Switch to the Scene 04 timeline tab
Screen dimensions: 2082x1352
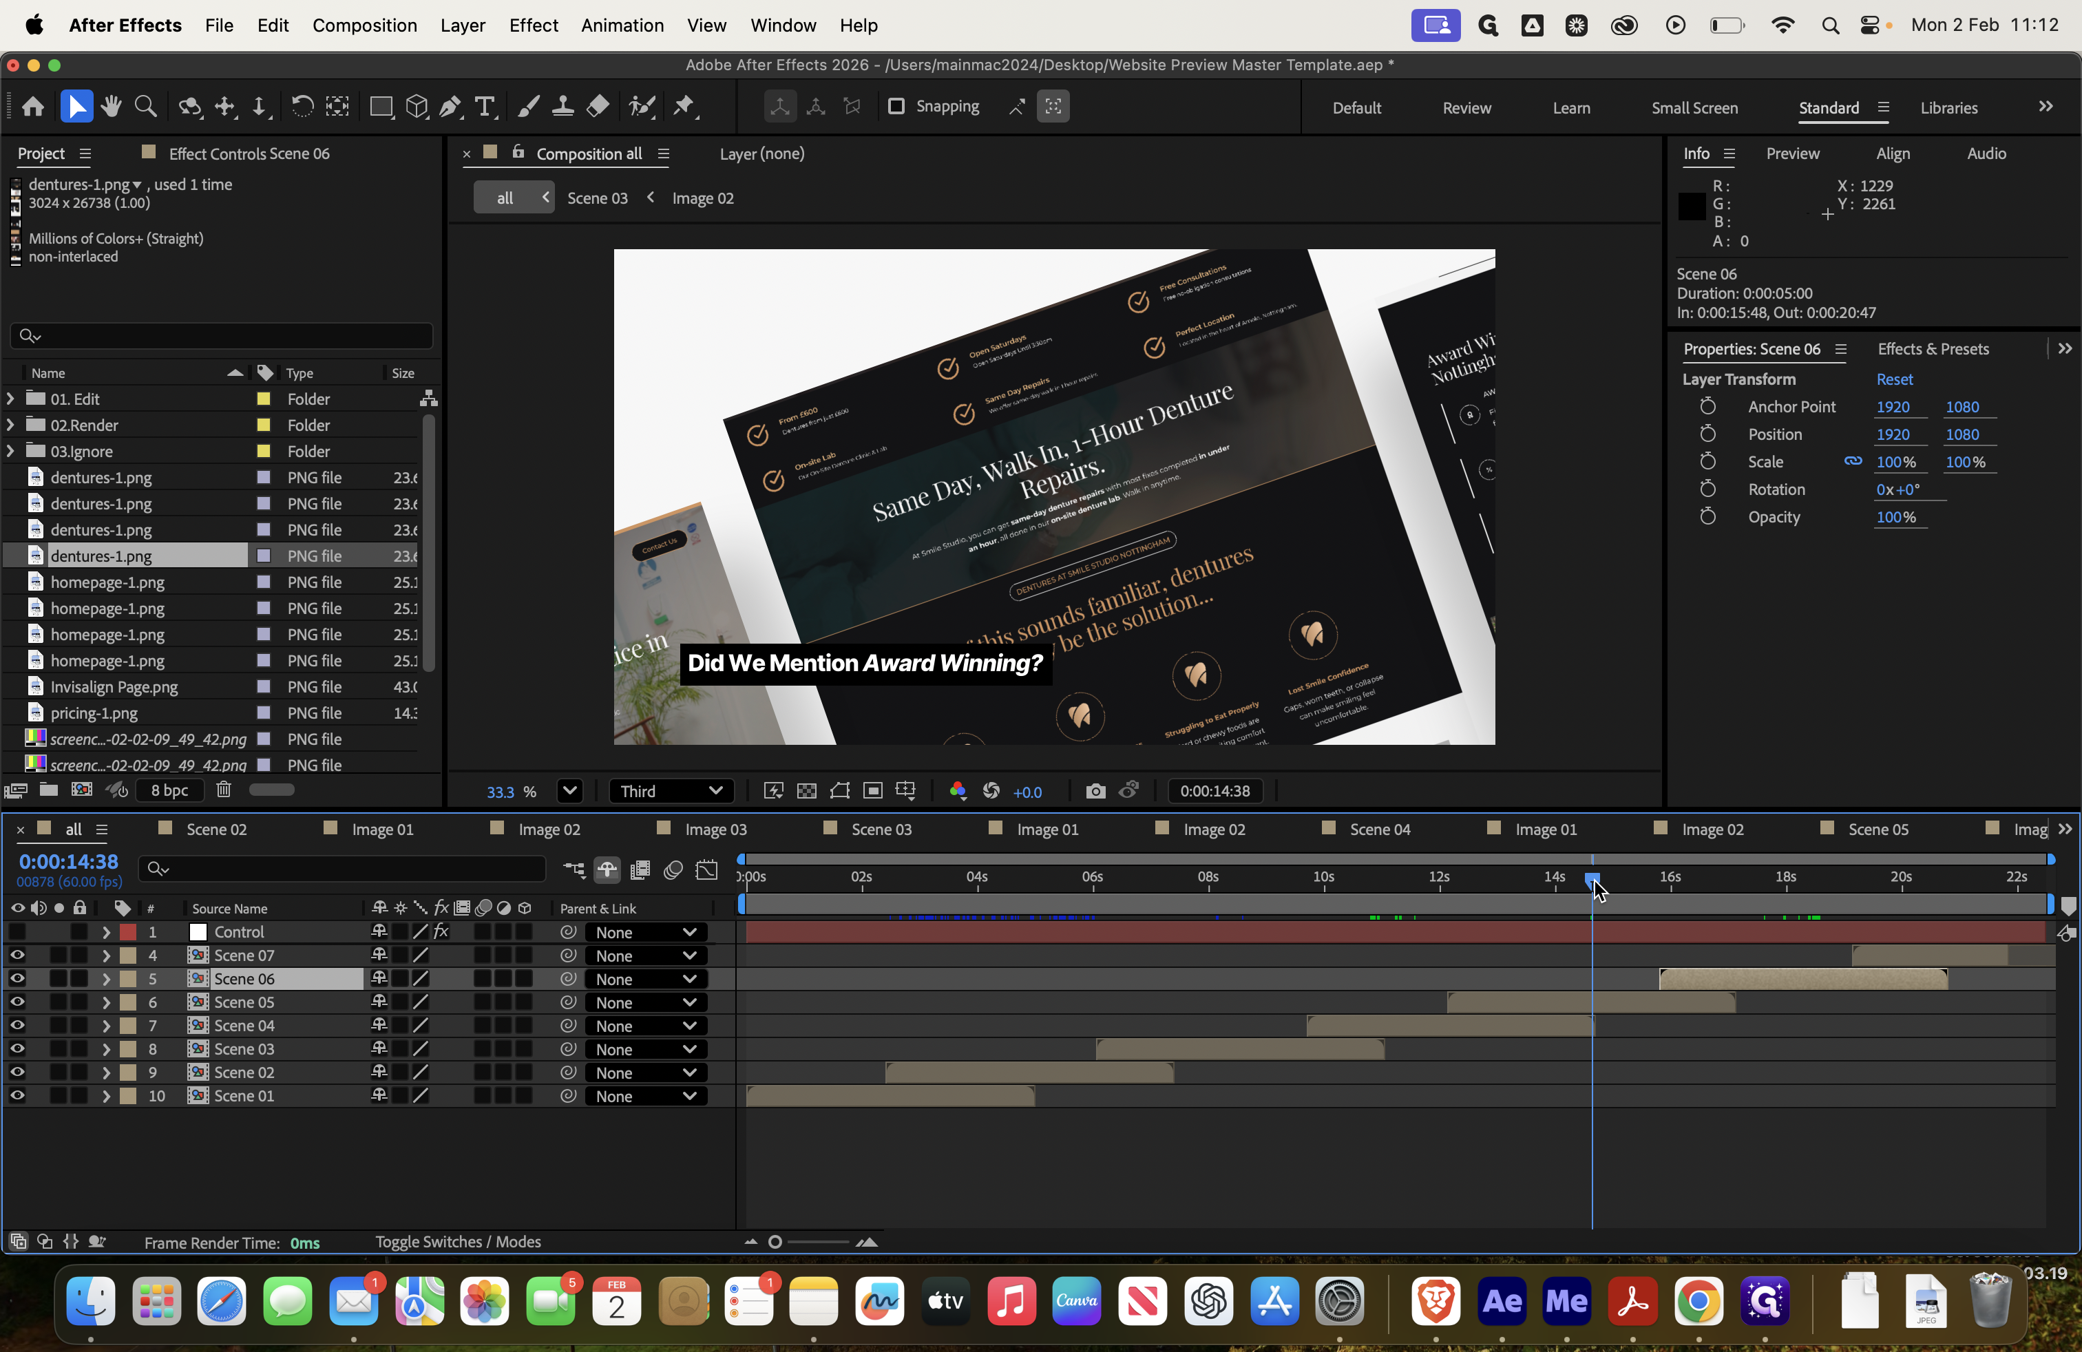[x=1380, y=829]
